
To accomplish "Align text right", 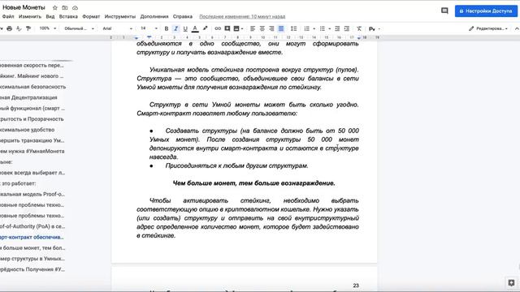I will click(x=271, y=29).
